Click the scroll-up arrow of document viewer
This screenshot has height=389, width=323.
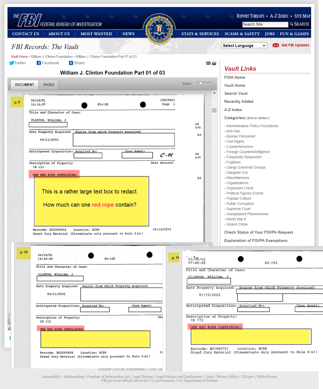(214, 93)
